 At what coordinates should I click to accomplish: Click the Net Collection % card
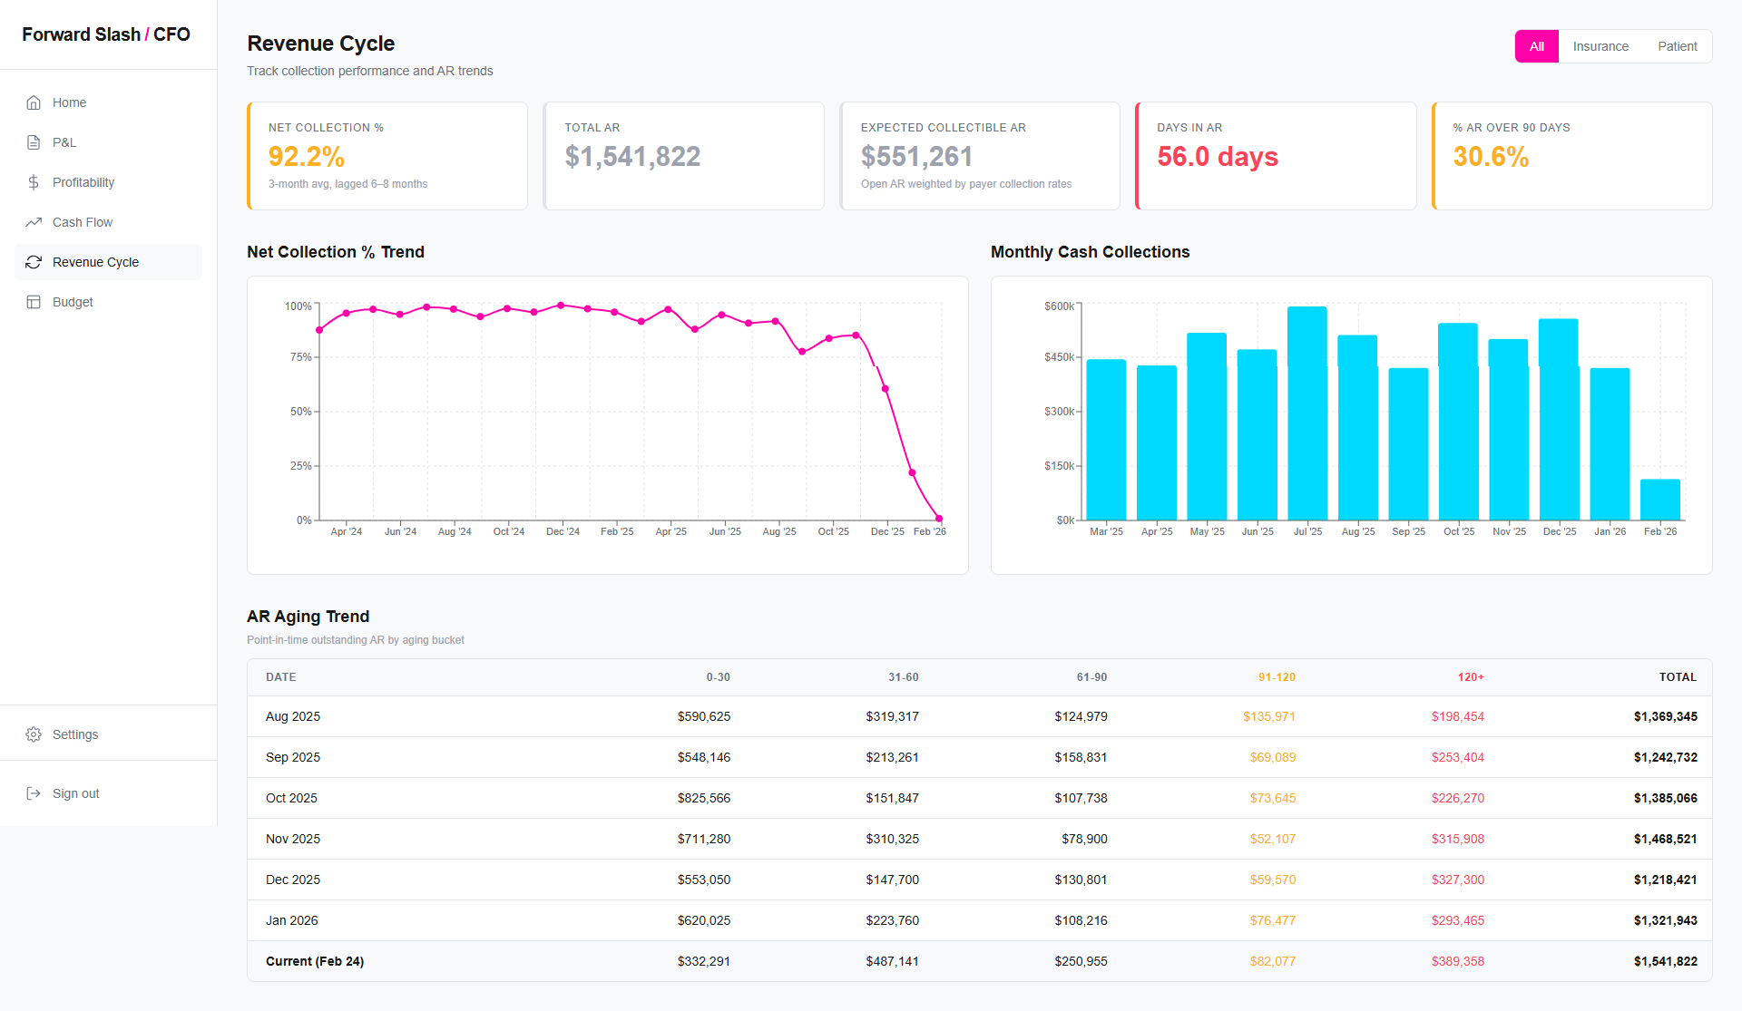tap(387, 156)
